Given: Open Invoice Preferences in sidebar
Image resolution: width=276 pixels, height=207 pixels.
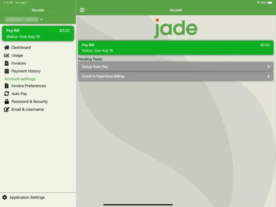Looking at the screenshot, I should pyautogui.click(x=28, y=85).
